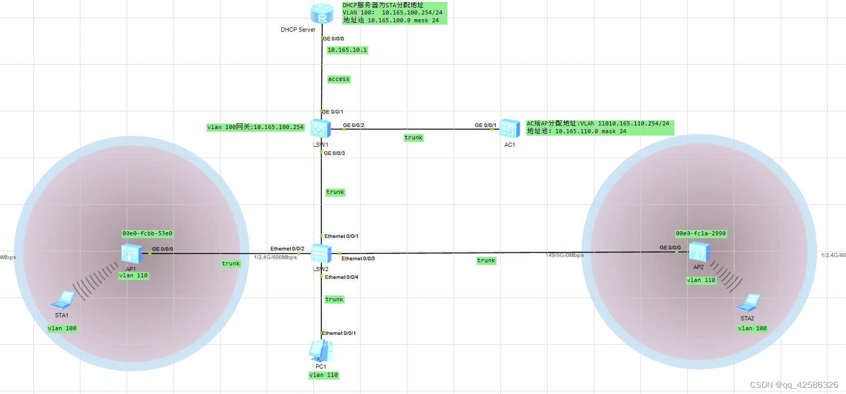Click the Ethernet 0/0/1 port label above PC1
The width and height of the screenshot is (846, 394).
339,333
